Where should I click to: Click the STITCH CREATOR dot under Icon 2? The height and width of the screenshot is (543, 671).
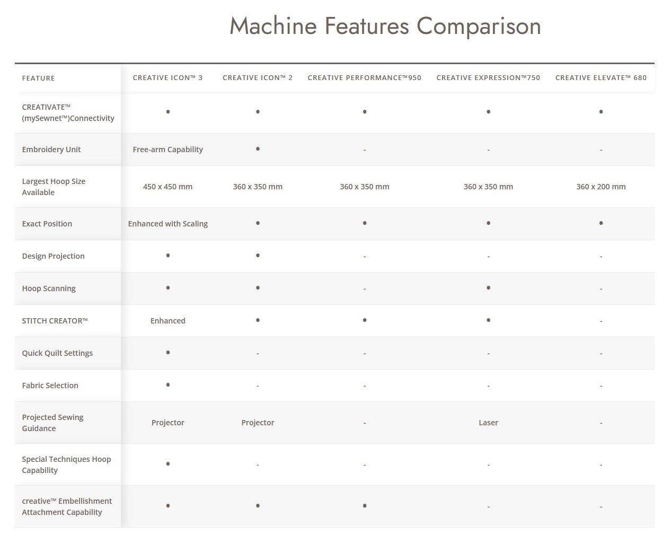point(258,320)
